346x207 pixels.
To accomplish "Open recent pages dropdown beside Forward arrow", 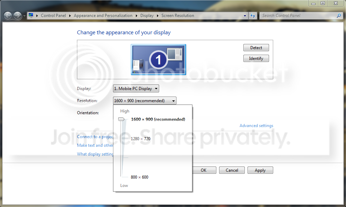I will [x=24, y=16].
